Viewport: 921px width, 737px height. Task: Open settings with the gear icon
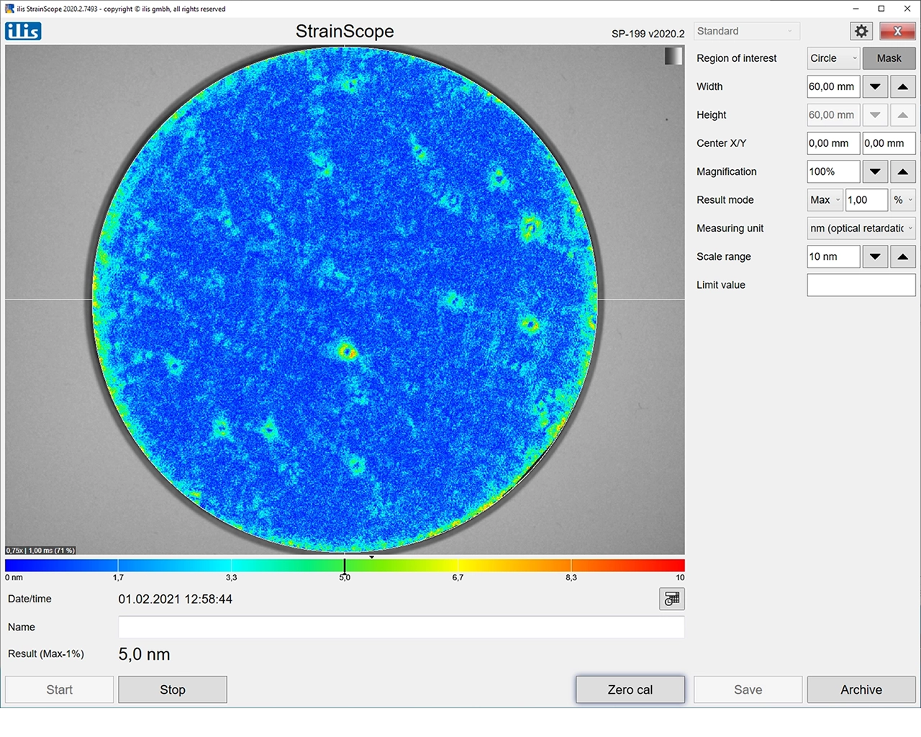(x=861, y=31)
